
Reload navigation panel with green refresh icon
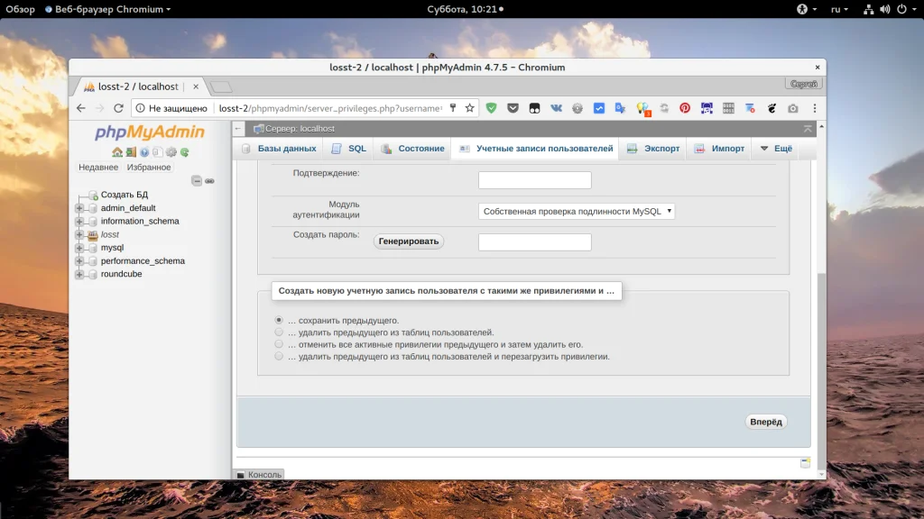184,152
